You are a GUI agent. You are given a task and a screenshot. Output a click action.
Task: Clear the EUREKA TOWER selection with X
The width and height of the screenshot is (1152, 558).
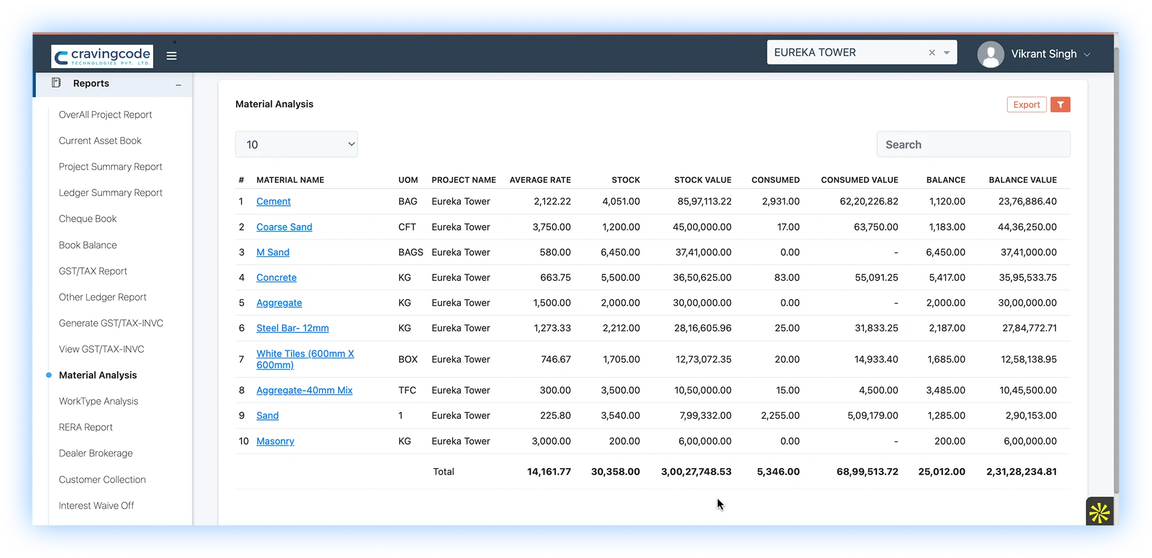932,52
